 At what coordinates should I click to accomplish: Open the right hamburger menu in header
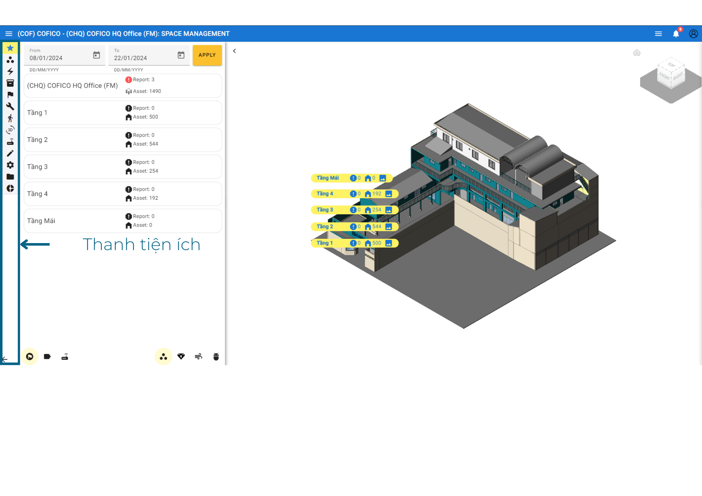click(658, 34)
